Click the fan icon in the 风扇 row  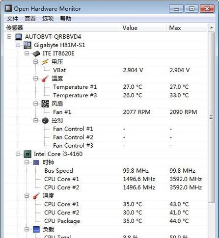45,104
